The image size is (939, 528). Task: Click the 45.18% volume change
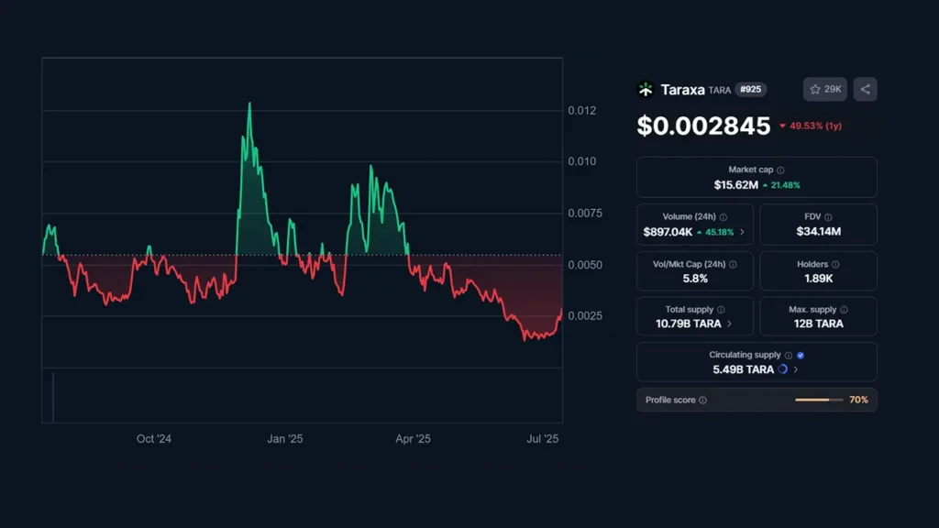coord(719,232)
